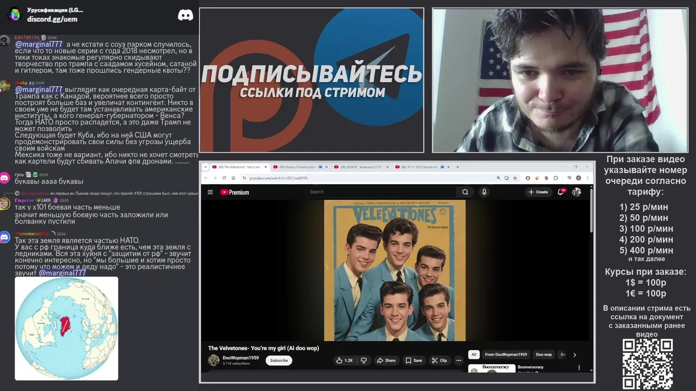
Task: Click the browser profile avatar
Action: (579, 178)
